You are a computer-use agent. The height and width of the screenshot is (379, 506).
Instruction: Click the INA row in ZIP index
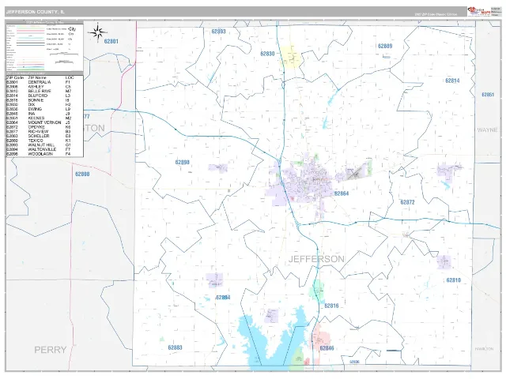pos(44,114)
